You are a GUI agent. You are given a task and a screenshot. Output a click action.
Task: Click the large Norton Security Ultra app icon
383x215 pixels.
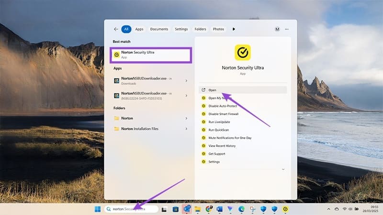[243, 52]
